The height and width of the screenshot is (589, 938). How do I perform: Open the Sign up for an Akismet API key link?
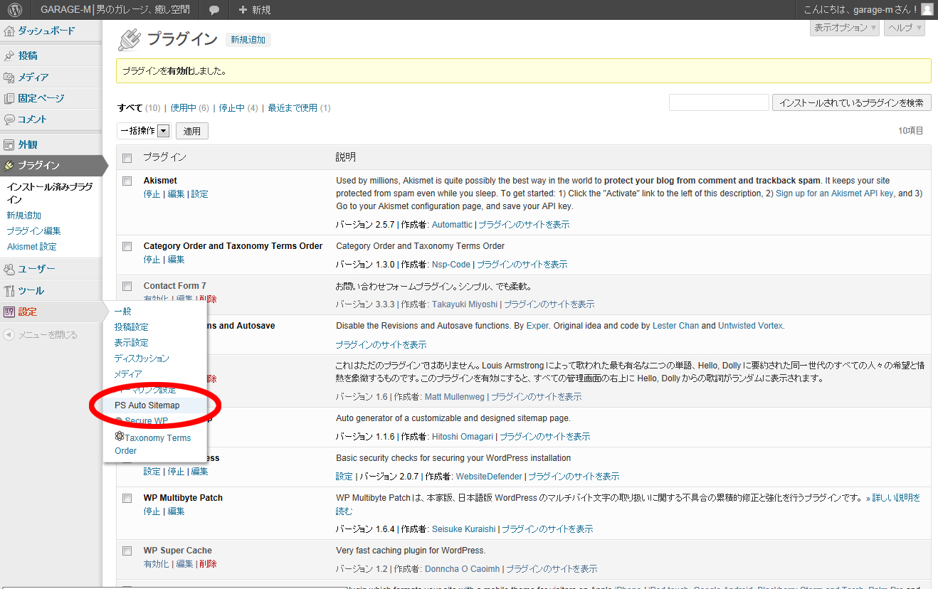[x=834, y=193]
